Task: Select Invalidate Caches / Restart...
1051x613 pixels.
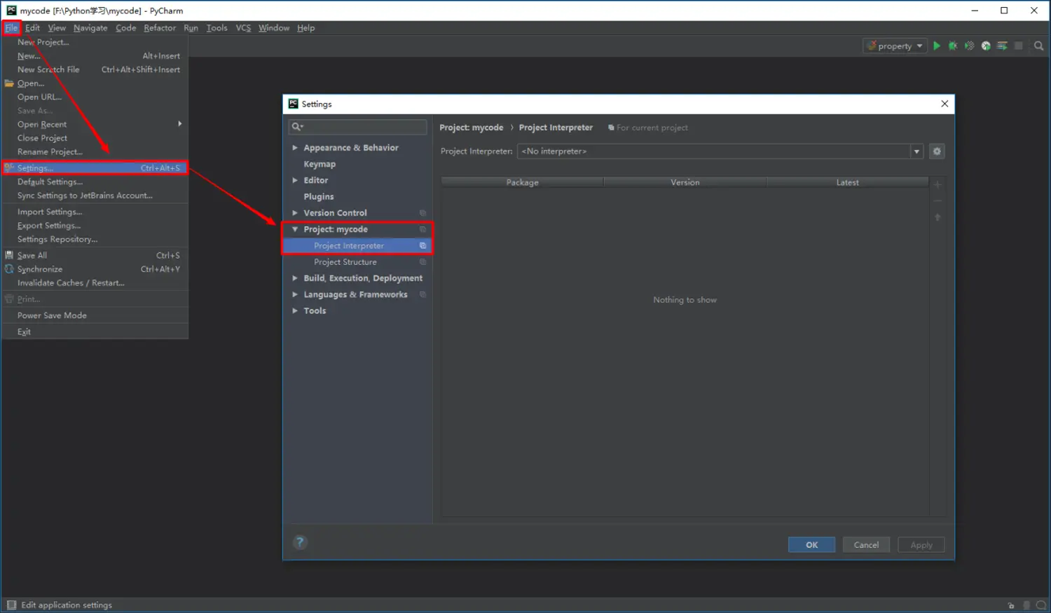Action: click(95, 283)
